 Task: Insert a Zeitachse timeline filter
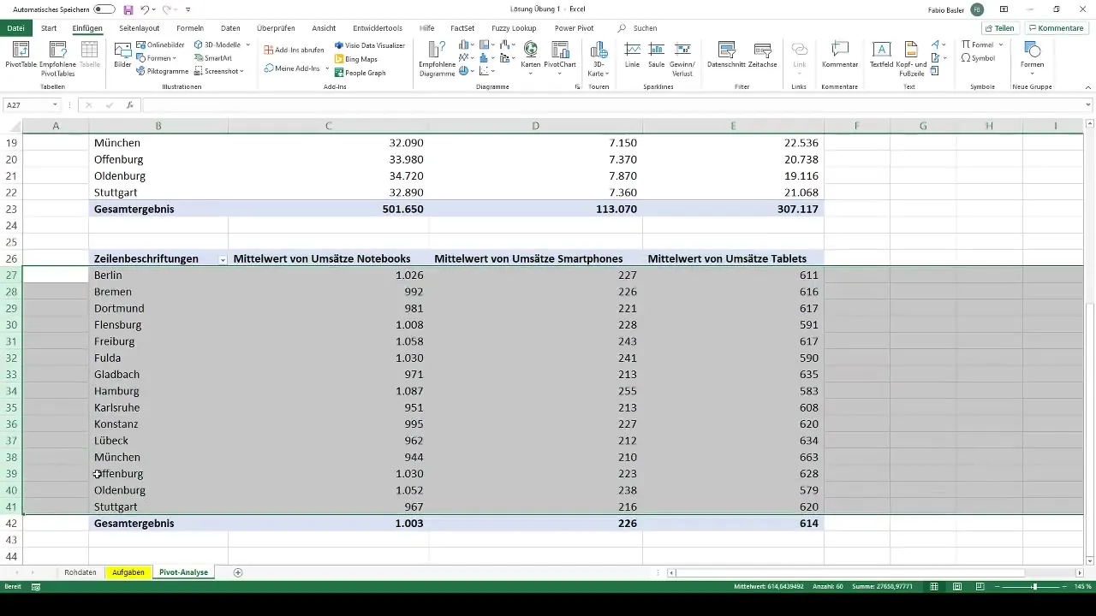762,55
